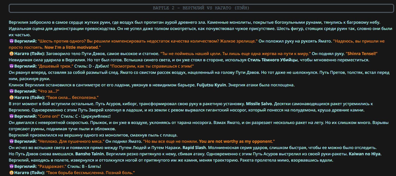Click the devil emoji before "Дешевый трюк."
Image resolution: width=396 pixels, height=176 pixels.
[11, 66]
